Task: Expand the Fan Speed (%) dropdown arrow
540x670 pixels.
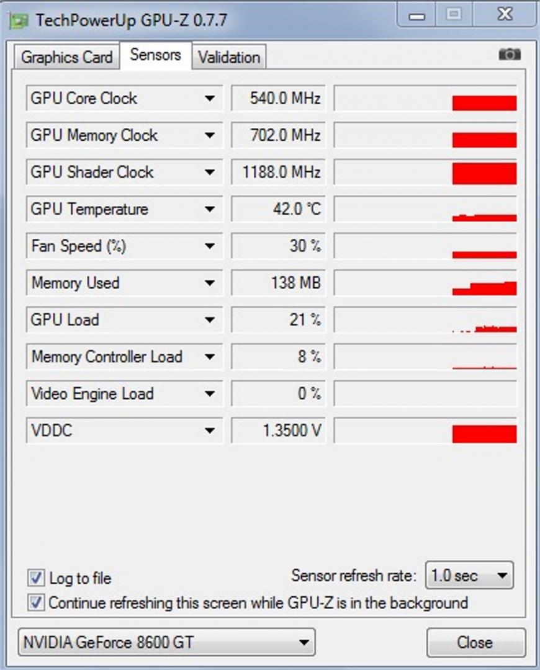Action: pyautogui.click(x=210, y=246)
